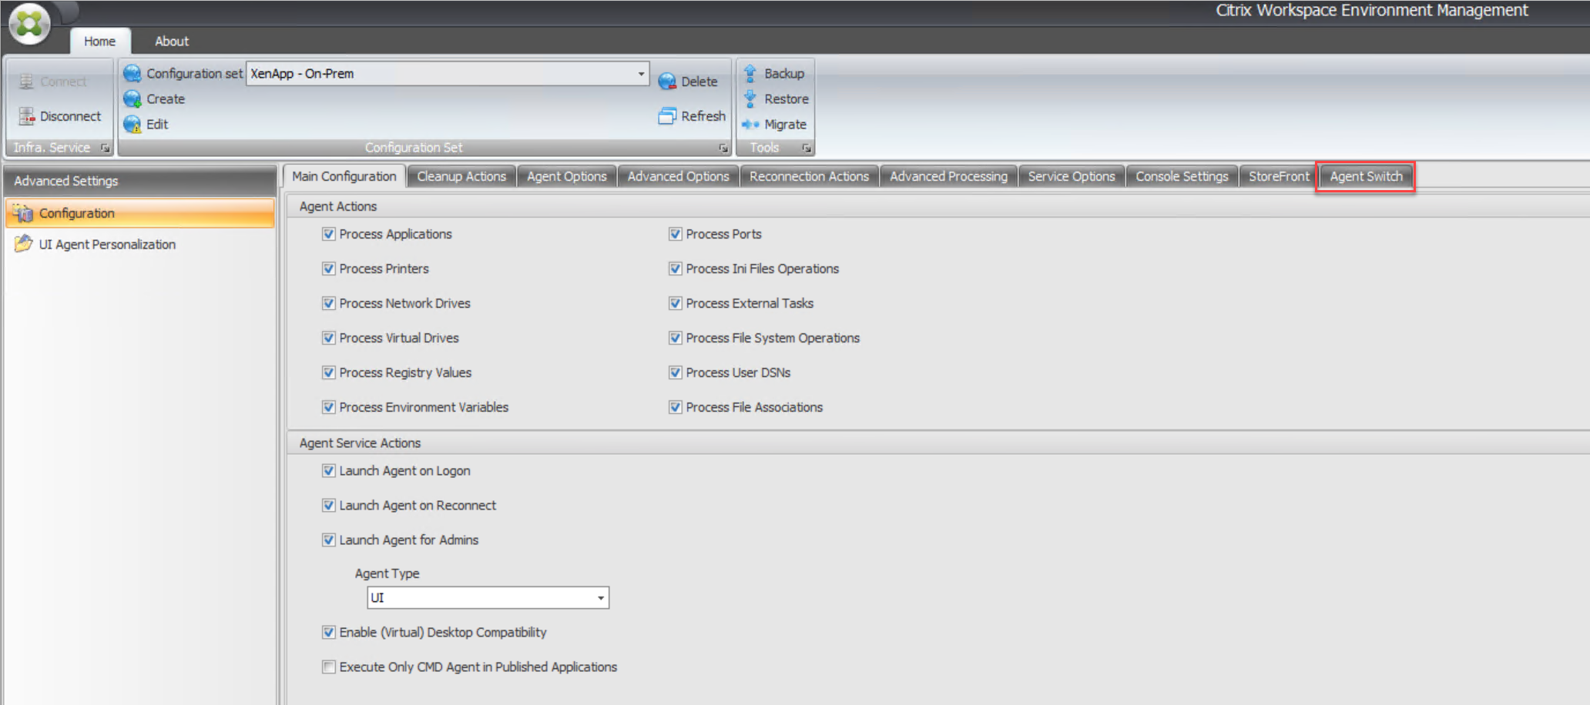Uncheck Process Network Drives
Screen dimensions: 1590x705
pos(329,303)
